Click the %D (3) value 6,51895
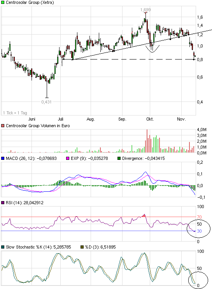This screenshot has height=289, width=212. pos(108,247)
